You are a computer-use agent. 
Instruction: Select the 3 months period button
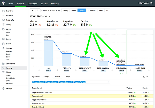[x=92, y=11]
